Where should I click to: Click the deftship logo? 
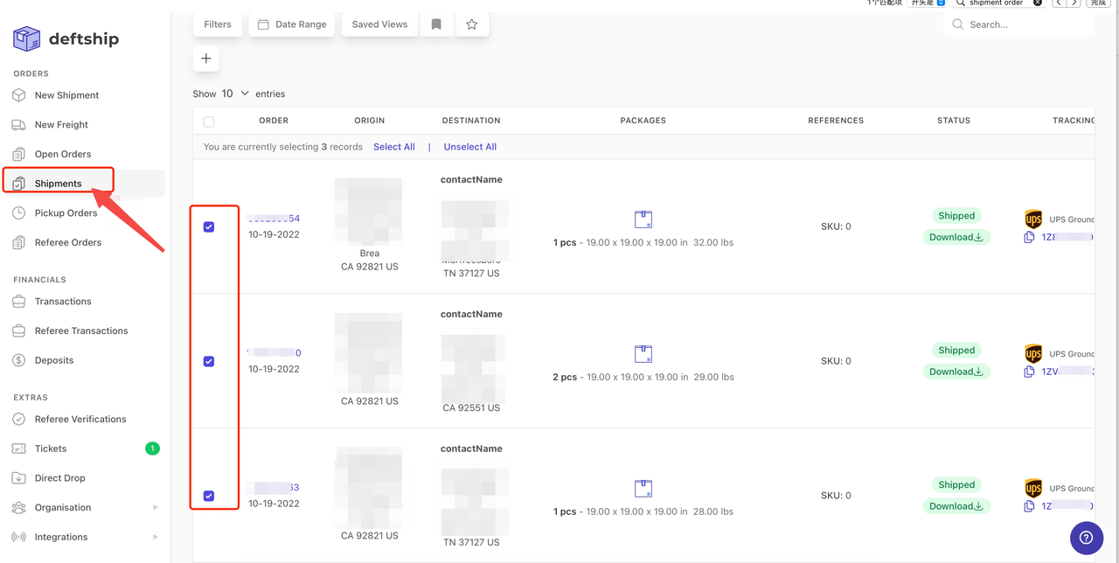66,38
